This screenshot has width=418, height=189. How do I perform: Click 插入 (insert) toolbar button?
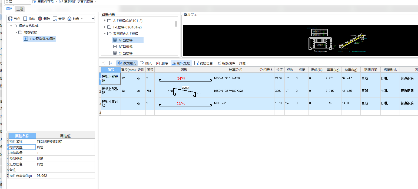click(x=146, y=63)
